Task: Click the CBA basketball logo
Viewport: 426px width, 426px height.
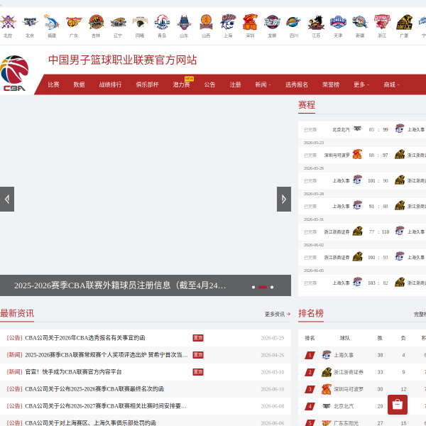Action: coord(14,73)
